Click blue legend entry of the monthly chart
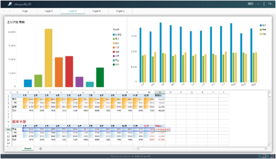 pyautogui.click(x=263, y=25)
